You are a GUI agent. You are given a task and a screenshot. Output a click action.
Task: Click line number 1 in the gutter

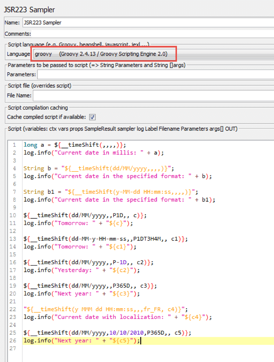(x=14, y=145)
